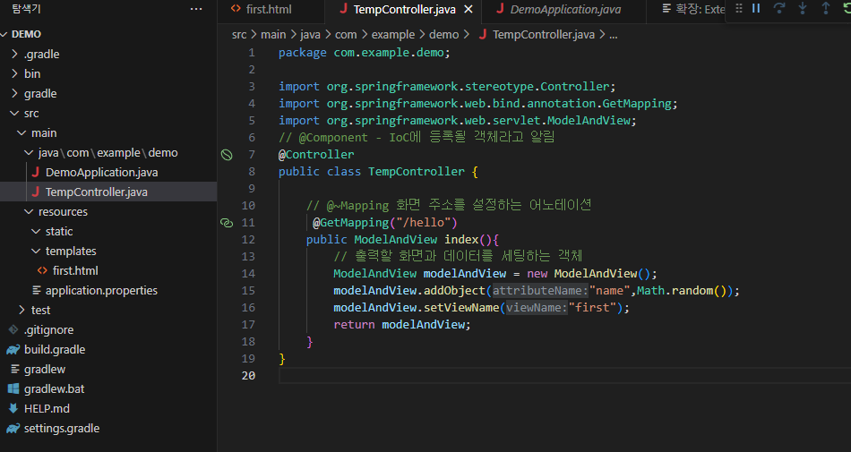The width and height of the screenshot is (851, 452).
Task: Click the GetMapping import on line 4
Action: (637, 104)
